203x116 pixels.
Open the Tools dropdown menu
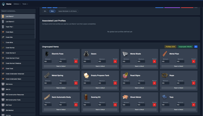pyautogui.click(x=25, y=4)
